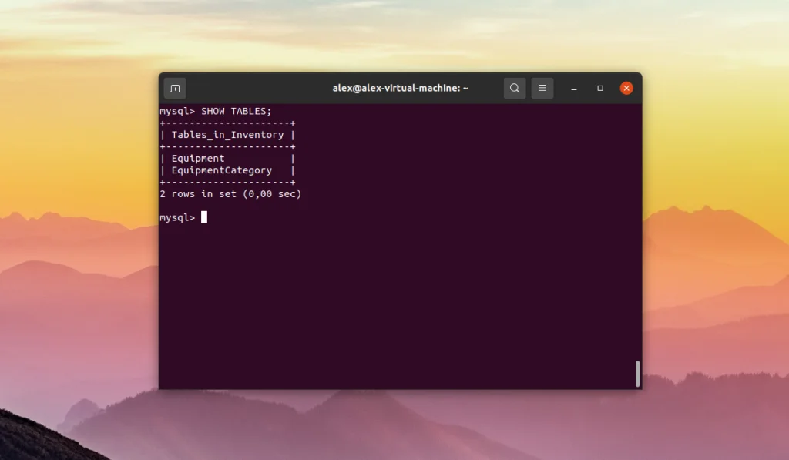Click the 'SHOW TABLES;' command text
The width and height of the screenshot is (789, 460).
(236, 111)
